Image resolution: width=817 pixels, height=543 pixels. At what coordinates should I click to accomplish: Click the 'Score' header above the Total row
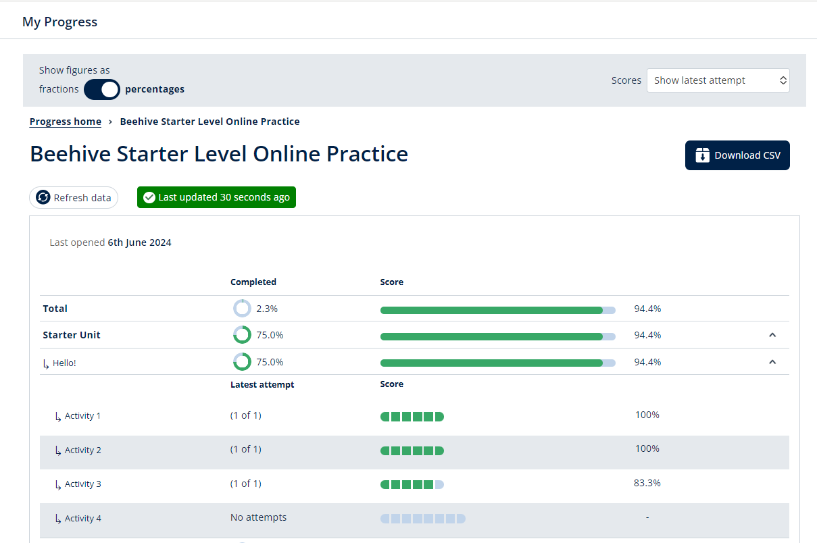(392, 282)
